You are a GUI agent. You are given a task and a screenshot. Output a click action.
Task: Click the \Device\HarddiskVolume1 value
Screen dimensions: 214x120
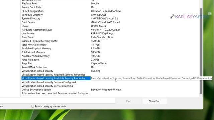105,22
